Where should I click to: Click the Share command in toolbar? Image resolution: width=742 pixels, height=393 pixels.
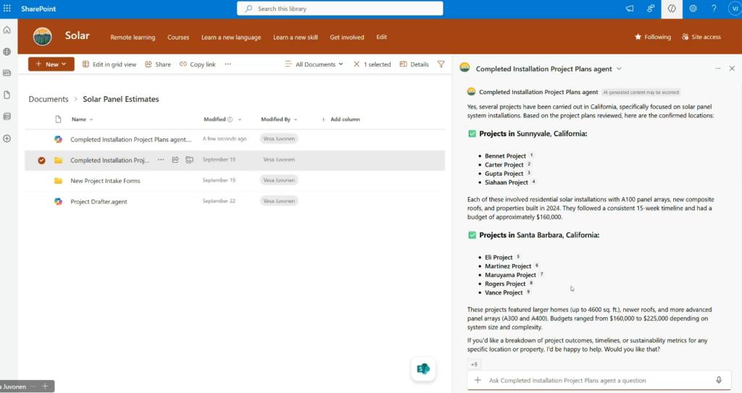(x=158, y=64)
